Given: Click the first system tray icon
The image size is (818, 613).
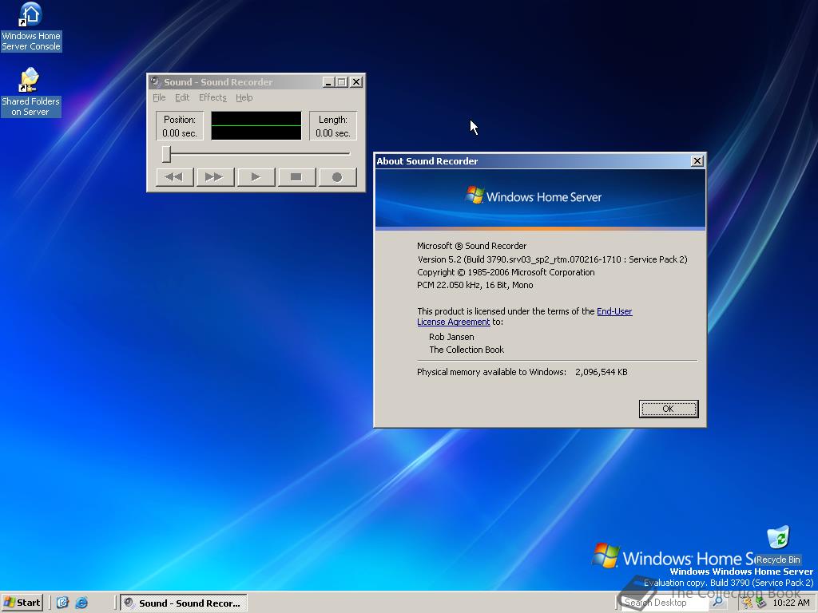Looking at the screenshot, I should tap(747, 603).
